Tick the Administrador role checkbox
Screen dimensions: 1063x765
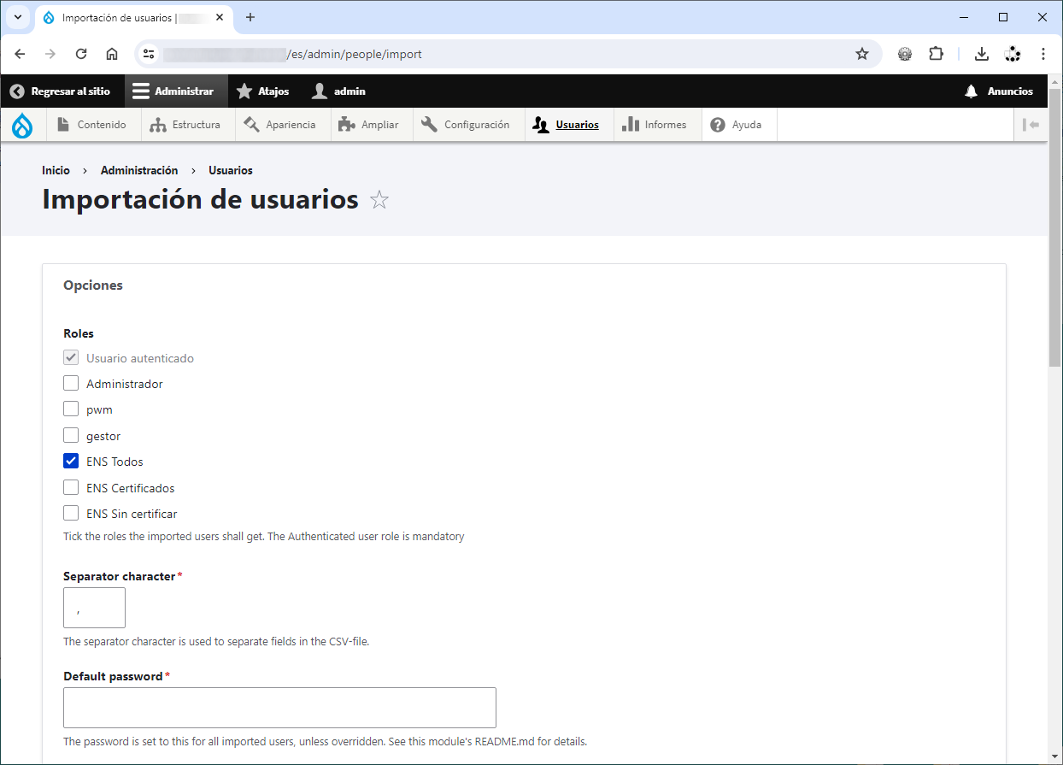pyautogui.click(x=71, y=384)
